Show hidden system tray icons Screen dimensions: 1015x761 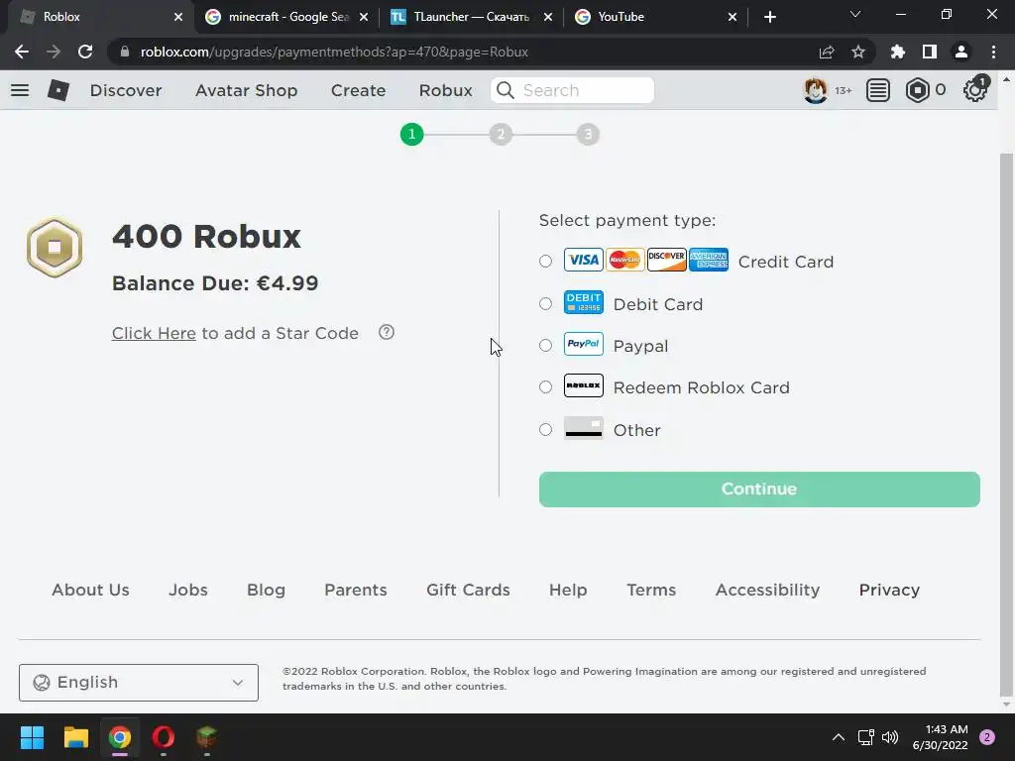[x=839, y=737]
